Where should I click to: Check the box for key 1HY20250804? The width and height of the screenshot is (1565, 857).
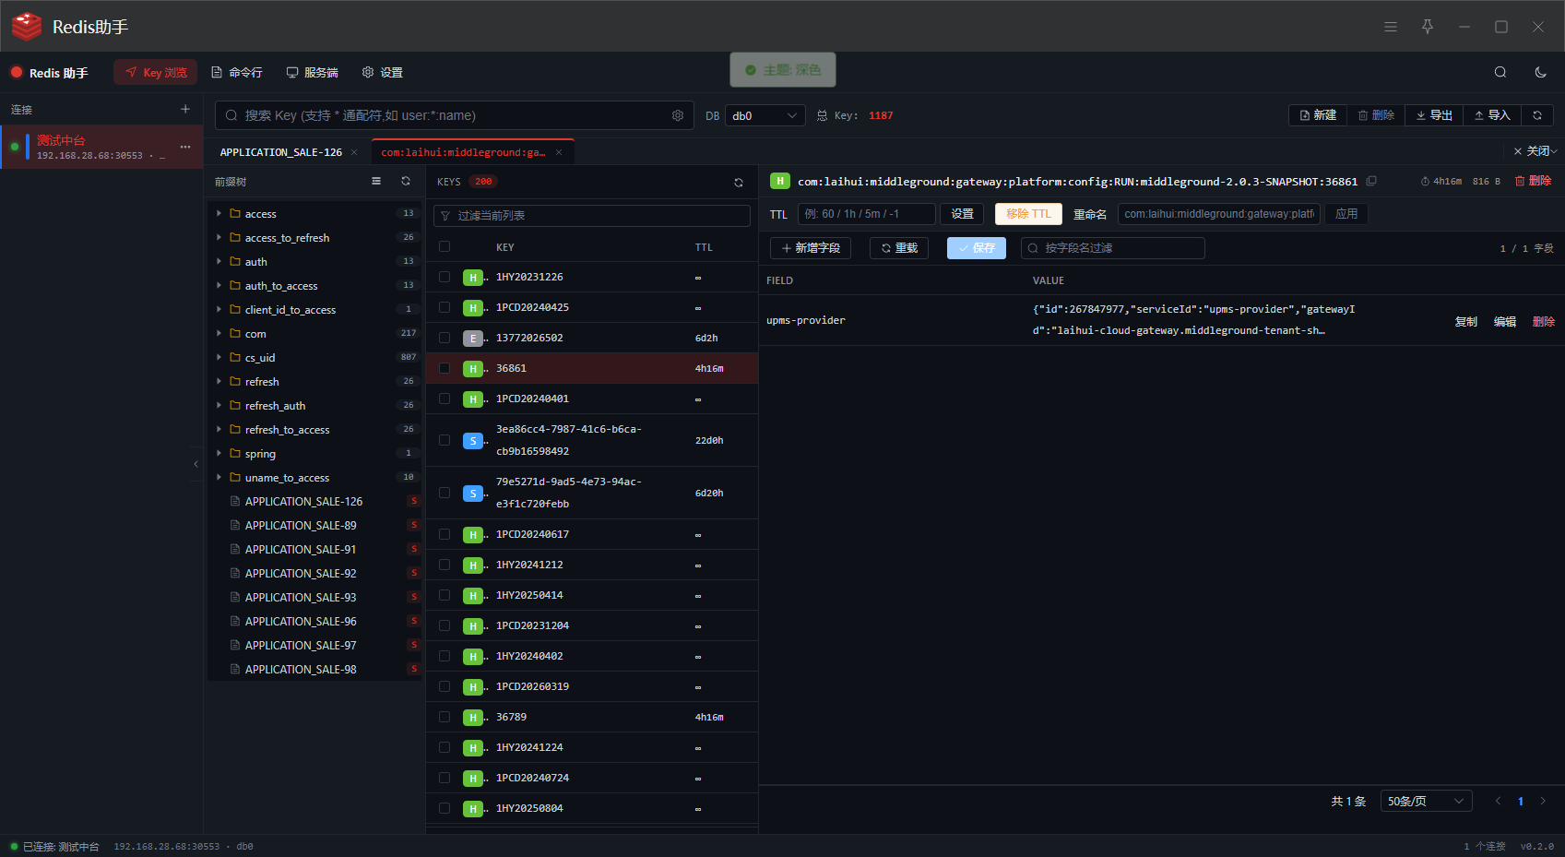click(x=445, y=808)
